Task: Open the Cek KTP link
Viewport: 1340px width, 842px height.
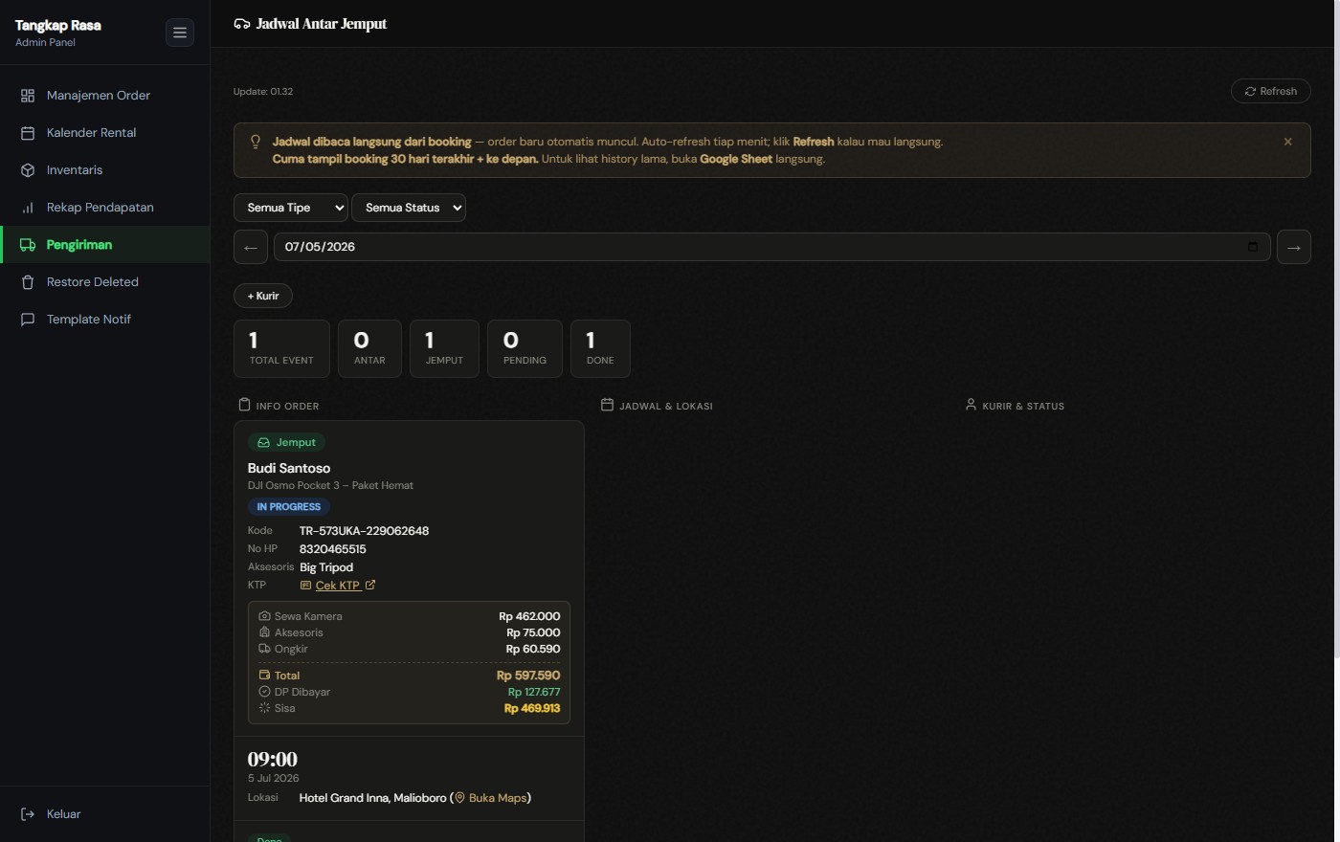Action: 338,586
